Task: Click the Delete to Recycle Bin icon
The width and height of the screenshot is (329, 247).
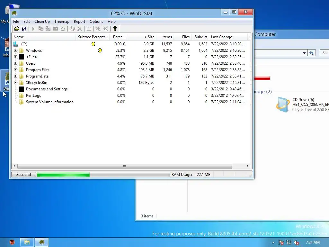Action: point(72,29)
